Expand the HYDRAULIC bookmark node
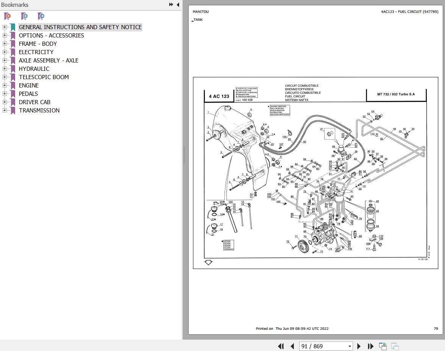 [x=5, y=69]
